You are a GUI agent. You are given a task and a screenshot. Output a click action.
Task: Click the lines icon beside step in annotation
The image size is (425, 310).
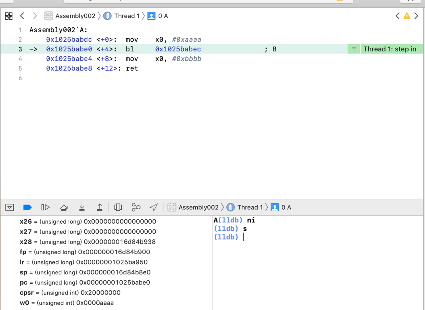click(354, 49)
